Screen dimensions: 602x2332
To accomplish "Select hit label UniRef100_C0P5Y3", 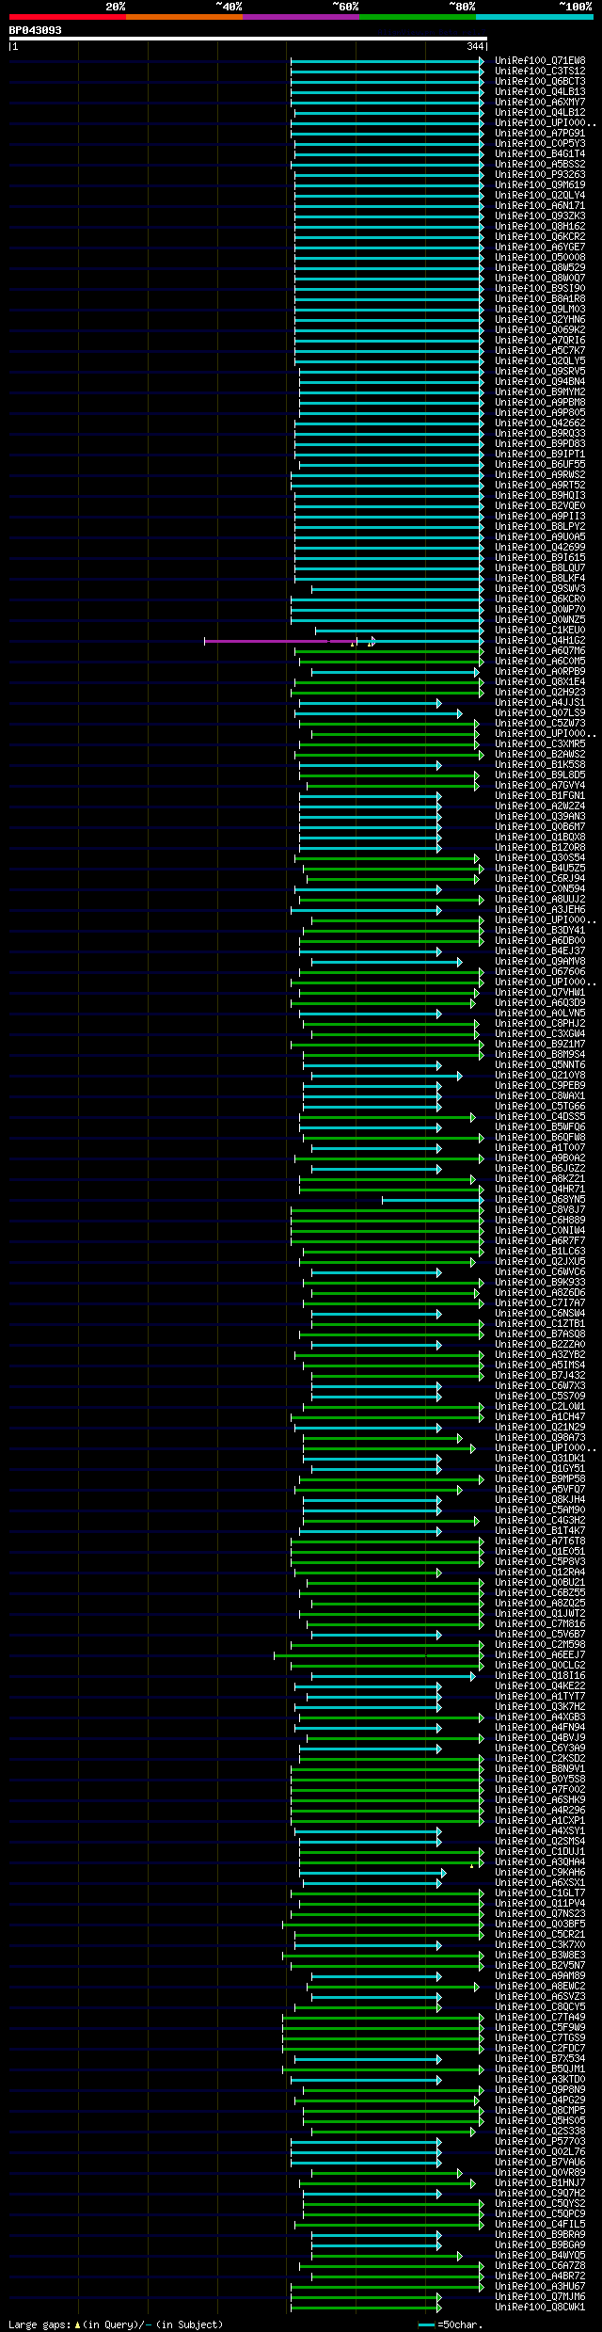I will [x=540, y=144].
